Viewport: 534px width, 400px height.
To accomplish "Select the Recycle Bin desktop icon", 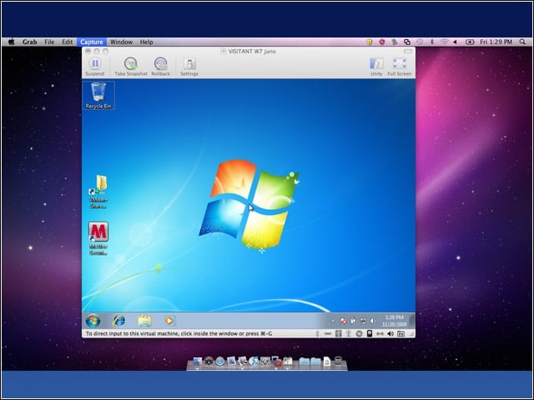I will click(x=98, y=96).
